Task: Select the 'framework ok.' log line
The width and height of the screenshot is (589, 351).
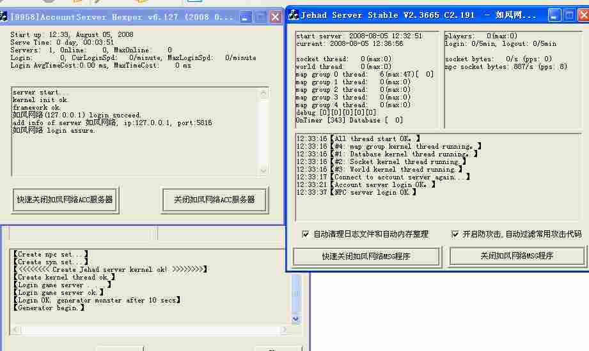Action: [36, 108]
